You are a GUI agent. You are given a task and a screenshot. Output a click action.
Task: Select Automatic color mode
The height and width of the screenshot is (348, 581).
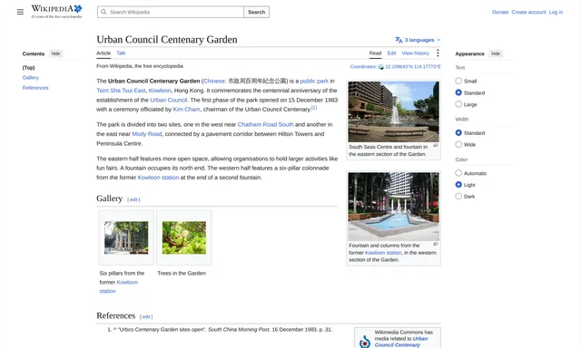coord(458,173)
